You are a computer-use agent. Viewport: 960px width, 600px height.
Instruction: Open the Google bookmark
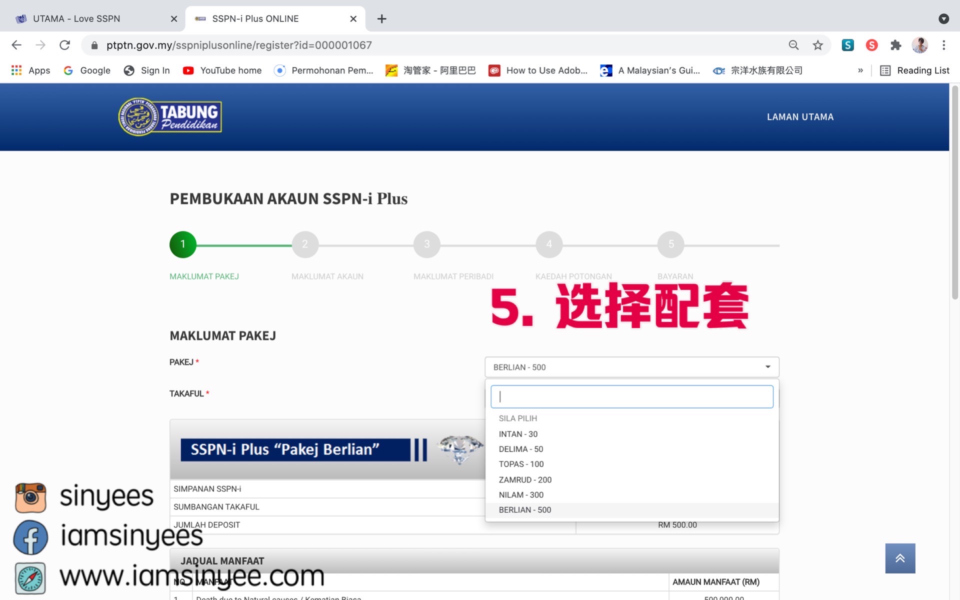pyautogui.click(x=87, y=70)
